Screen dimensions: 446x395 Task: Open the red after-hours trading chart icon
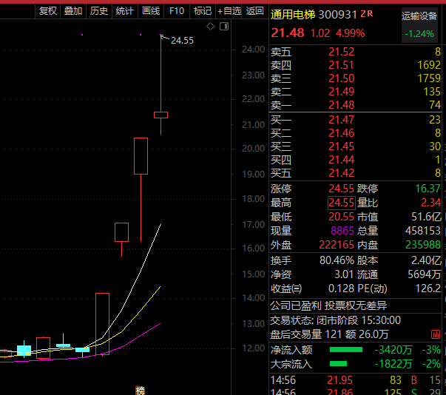436,334
